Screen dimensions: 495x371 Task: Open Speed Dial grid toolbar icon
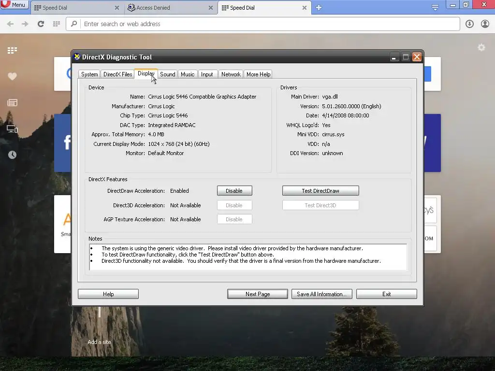tap(57, 24)
